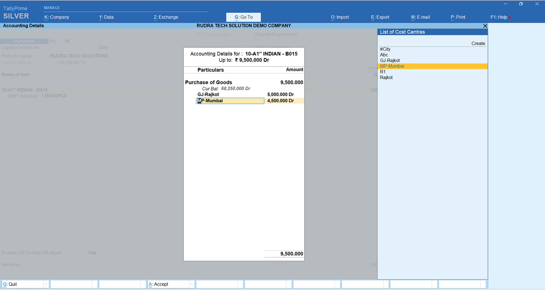Open the Print option
The image size is (545, 290).
458,17
